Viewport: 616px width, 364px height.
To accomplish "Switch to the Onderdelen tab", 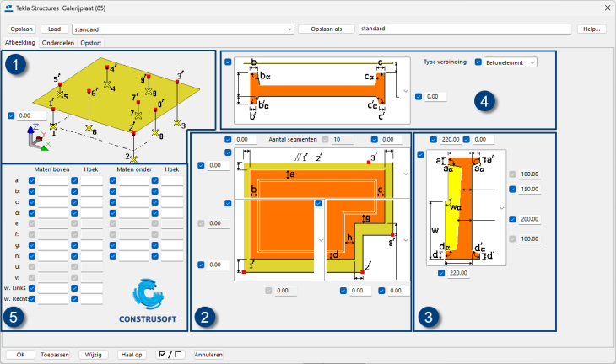I will (x=58, y=41).
